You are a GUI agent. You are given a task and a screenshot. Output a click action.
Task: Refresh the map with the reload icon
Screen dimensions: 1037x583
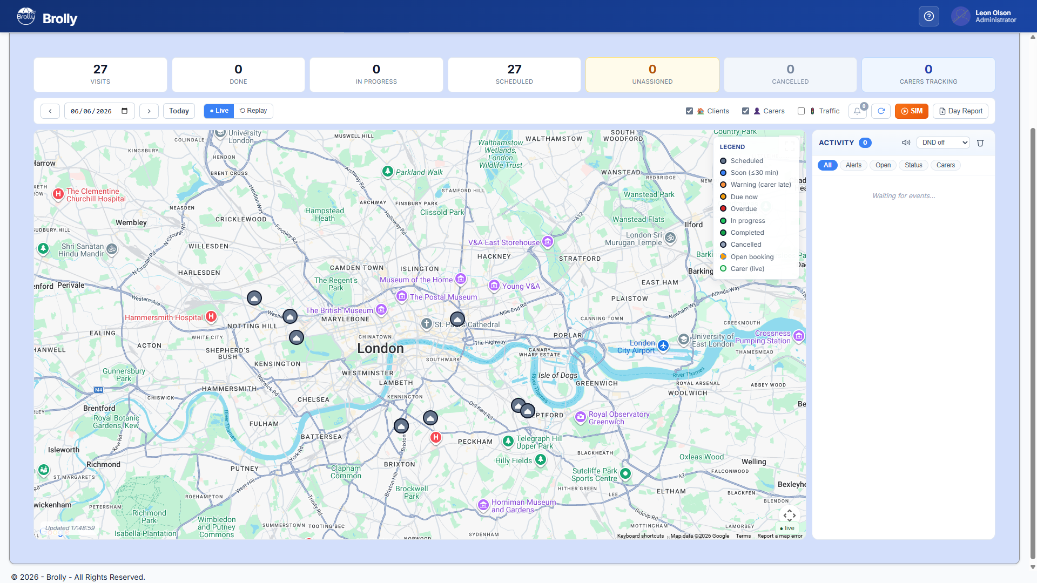[x=881, y=111]
